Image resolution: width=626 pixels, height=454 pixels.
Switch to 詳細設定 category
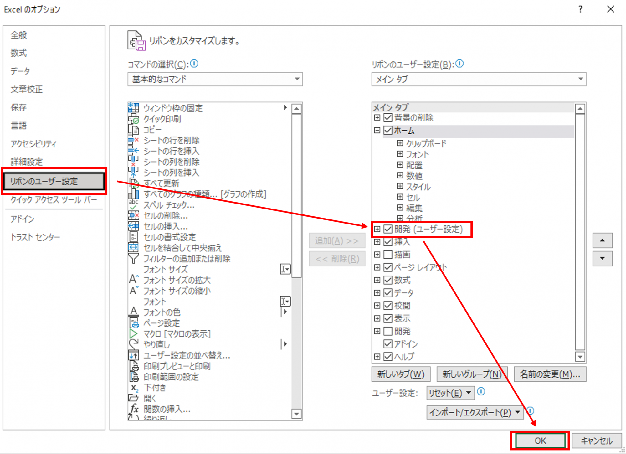point(27,162)
